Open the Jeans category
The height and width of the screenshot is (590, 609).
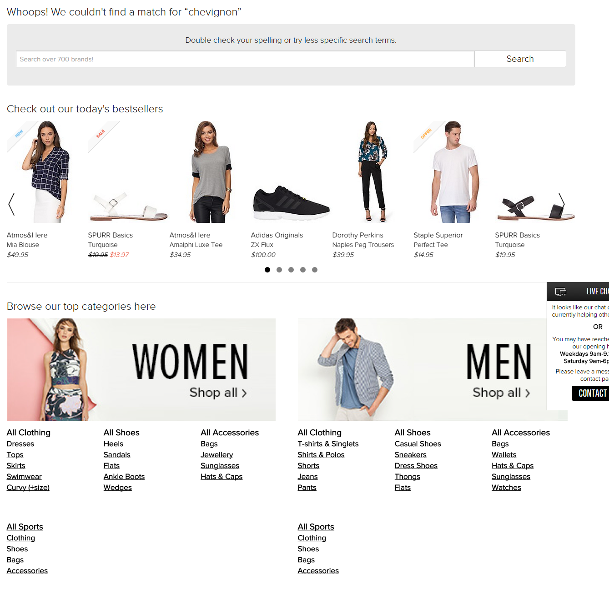pyautogui.click(x=308, y=477)
